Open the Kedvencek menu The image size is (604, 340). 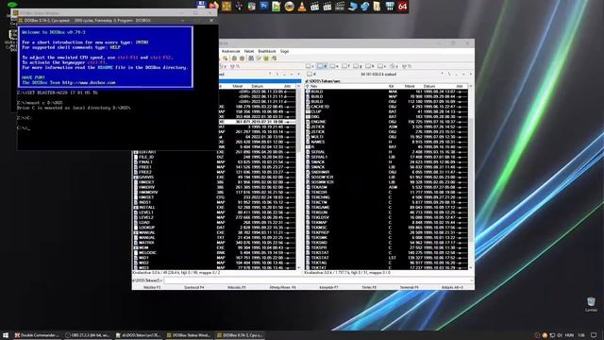click(231, 51)
